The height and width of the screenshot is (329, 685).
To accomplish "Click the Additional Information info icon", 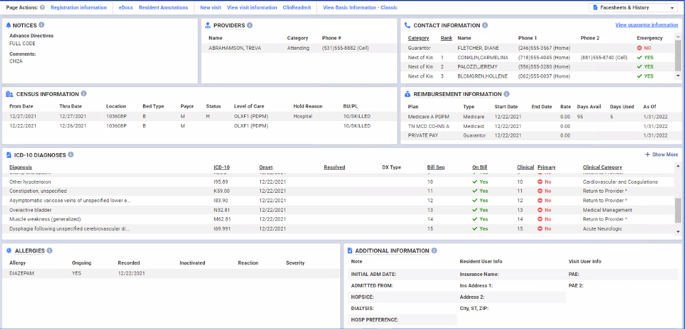I will [434, 251].
